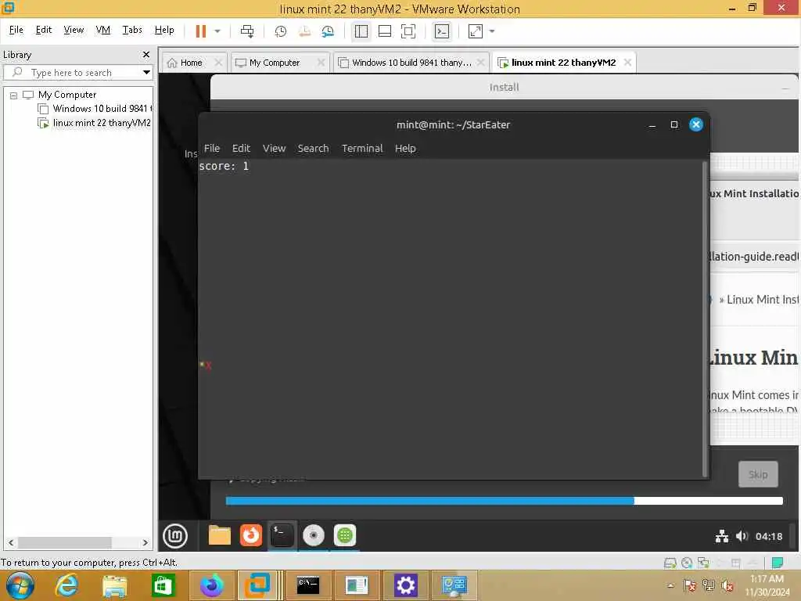Launch Internet Explorer from taskbar
The image size is (801, 601).
pos(67,585)
